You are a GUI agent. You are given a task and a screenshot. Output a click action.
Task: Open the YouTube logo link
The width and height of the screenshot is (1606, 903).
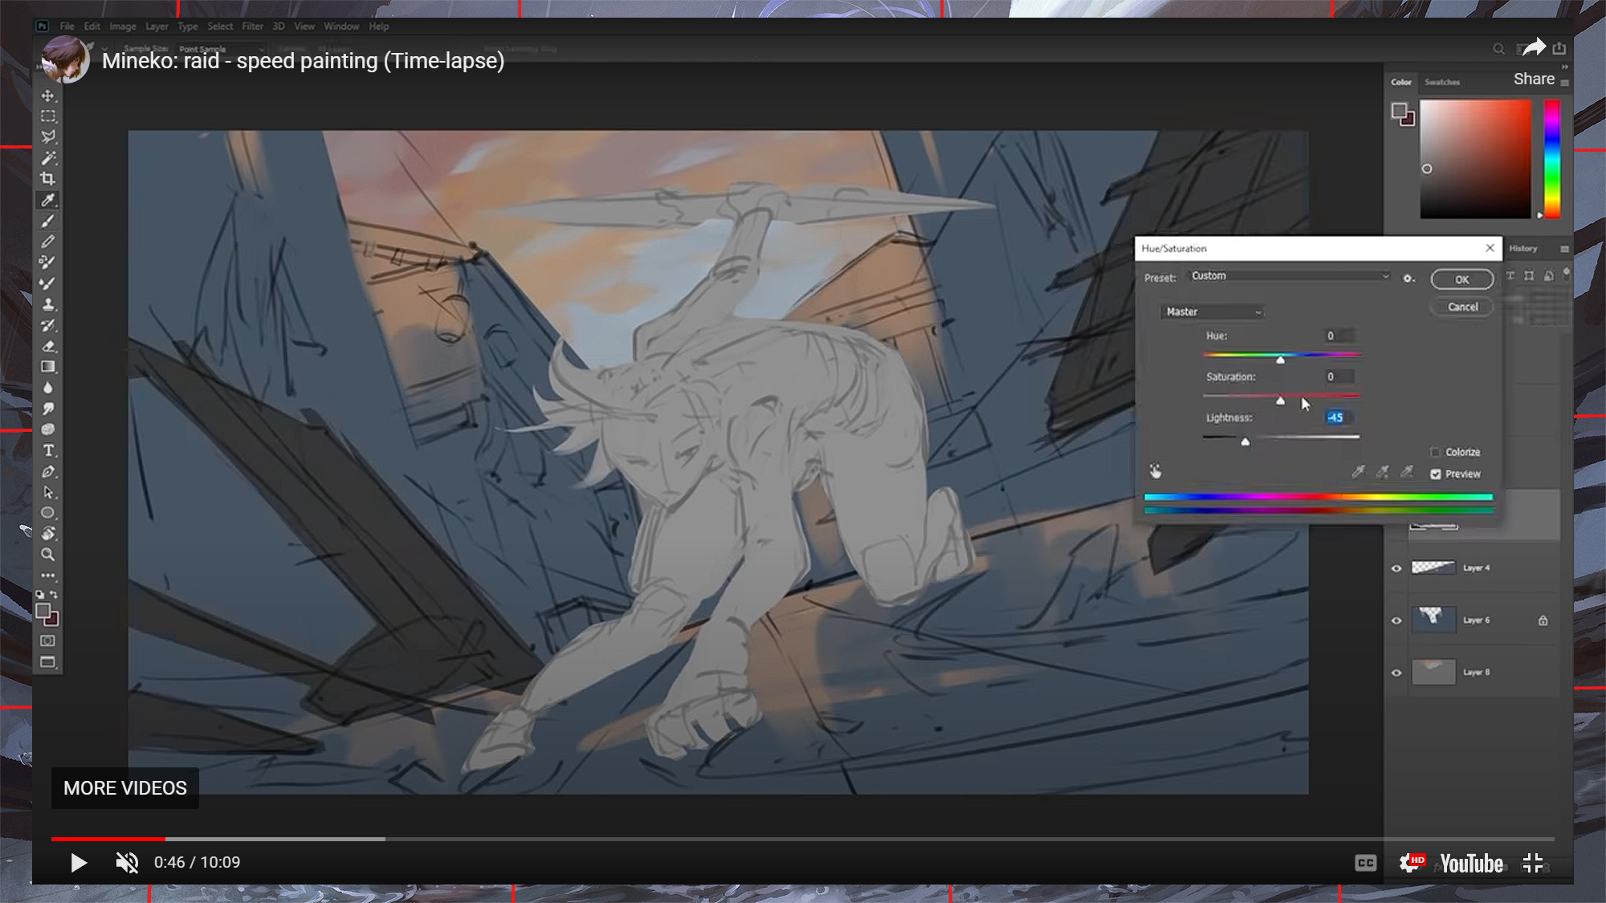(1471, 864)
